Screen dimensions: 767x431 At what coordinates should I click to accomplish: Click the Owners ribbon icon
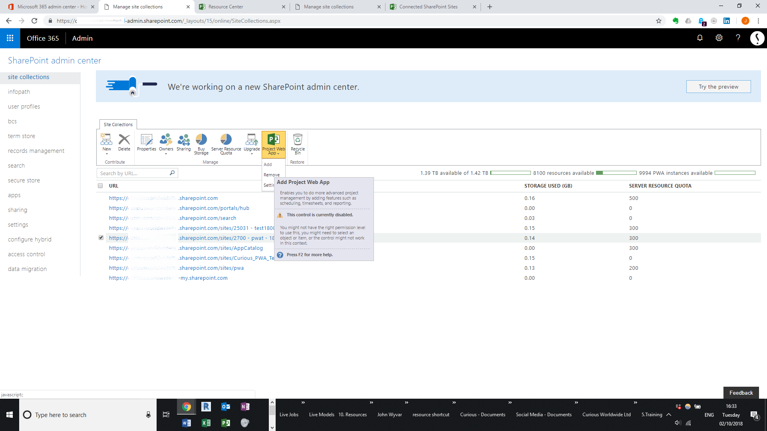(x=166, y=139)
